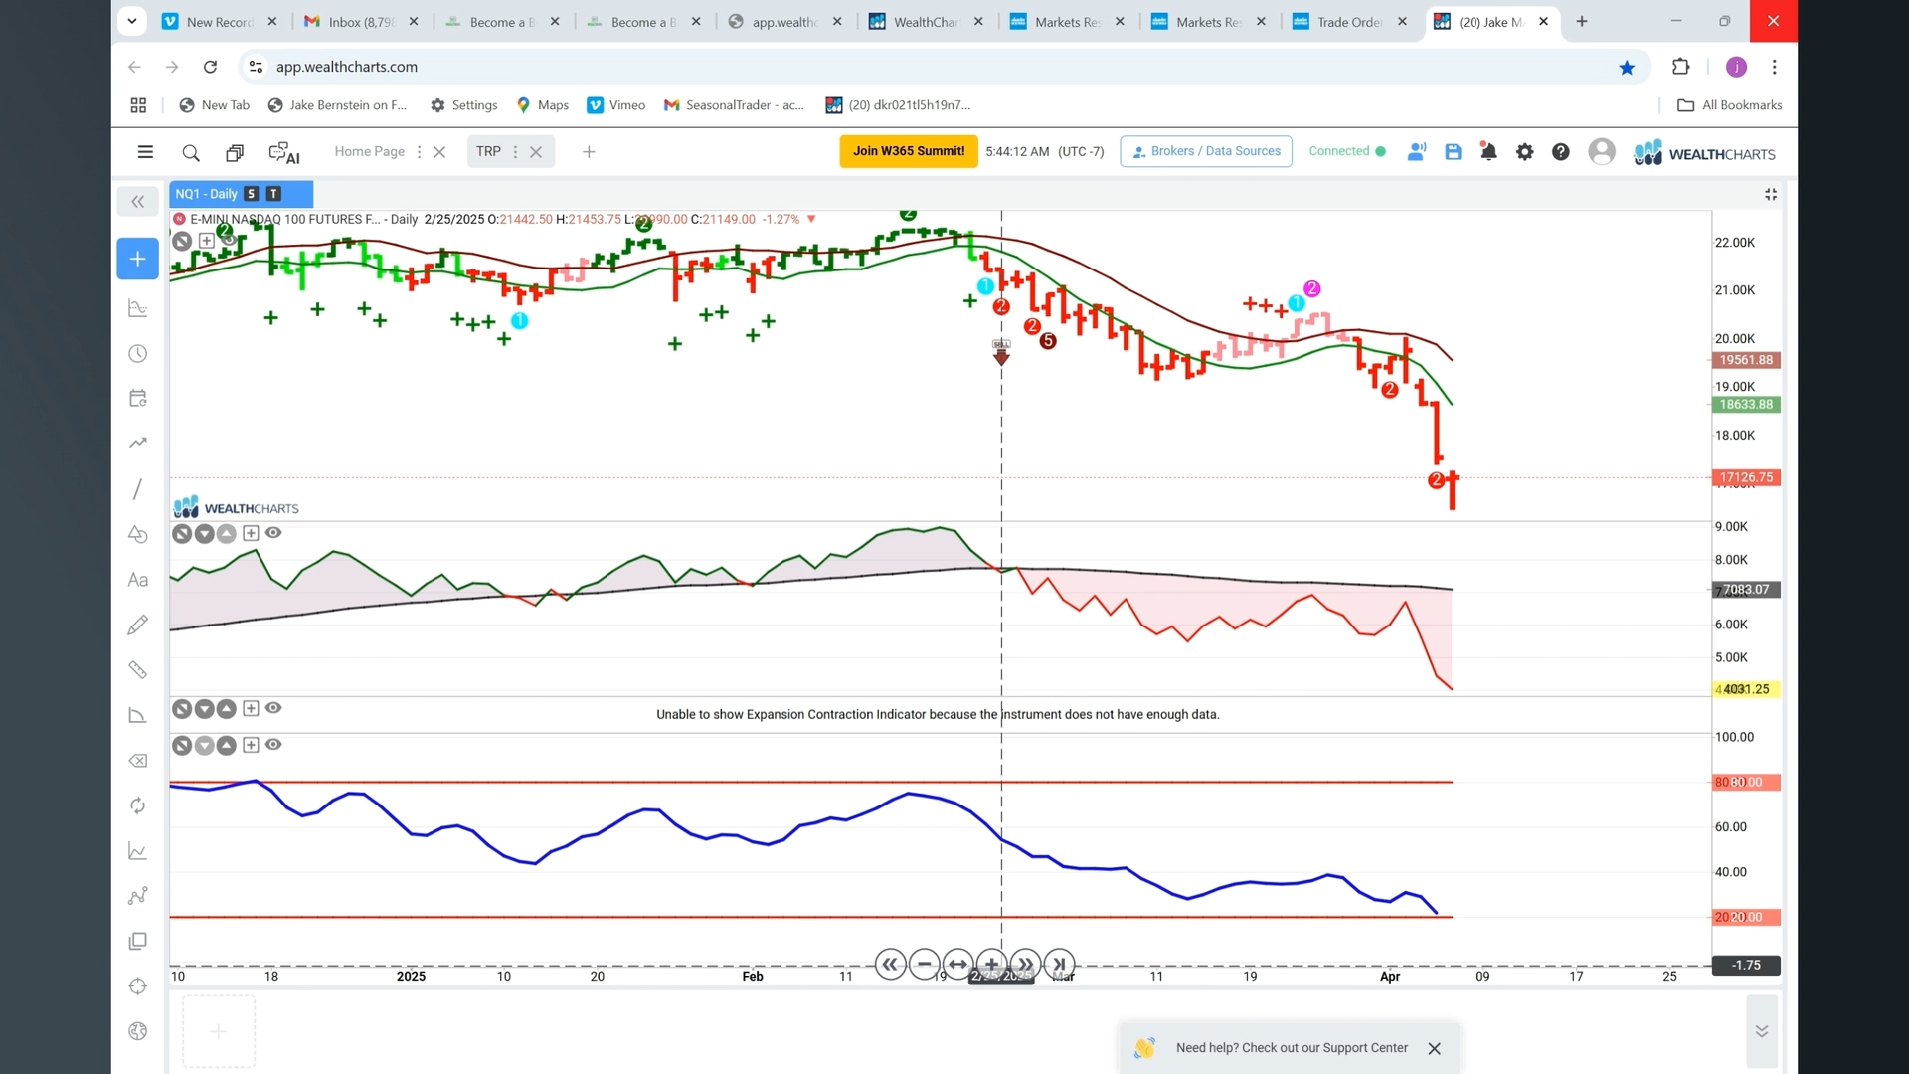Select the angle/arc drawing tool
Screen dimensions: 1909x1074
click(138, 715)
